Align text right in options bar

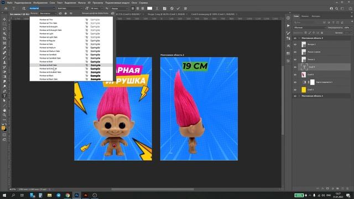(143, 8)
